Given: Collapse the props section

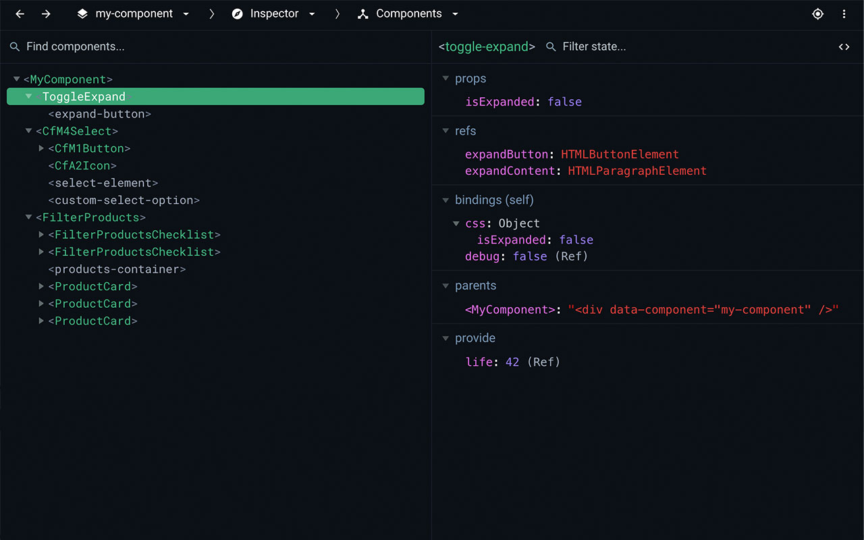Looking at the screenshot, I should (446, 78).
